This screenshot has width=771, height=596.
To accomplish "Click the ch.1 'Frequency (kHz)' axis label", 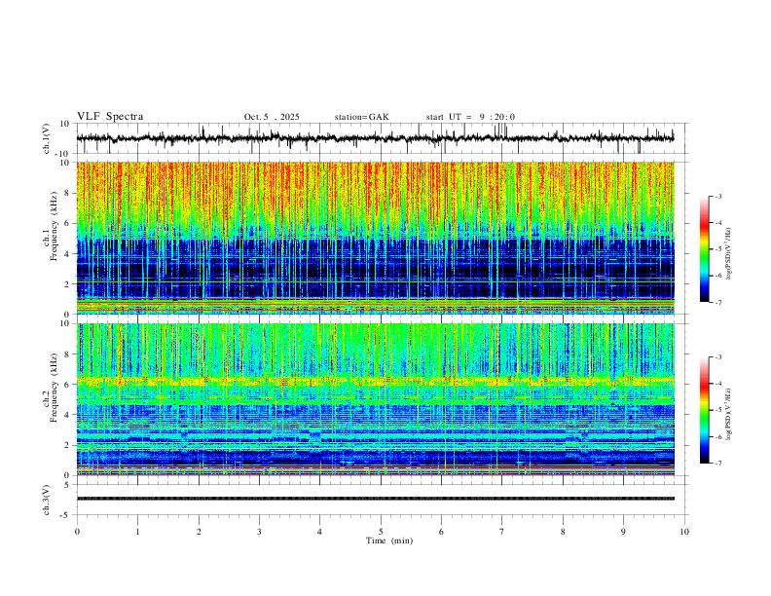I will [x=54, y=225].
